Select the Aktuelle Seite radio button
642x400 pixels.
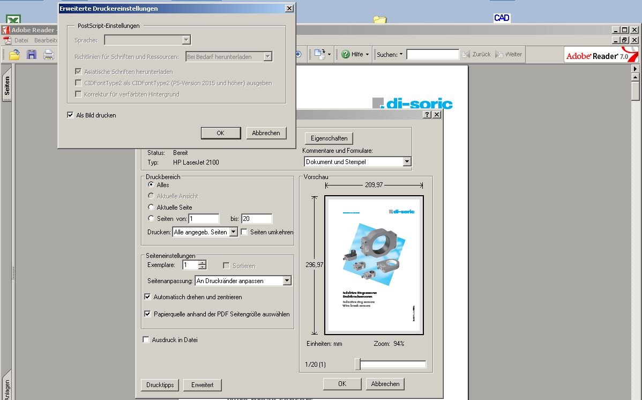tap(151, 207)
